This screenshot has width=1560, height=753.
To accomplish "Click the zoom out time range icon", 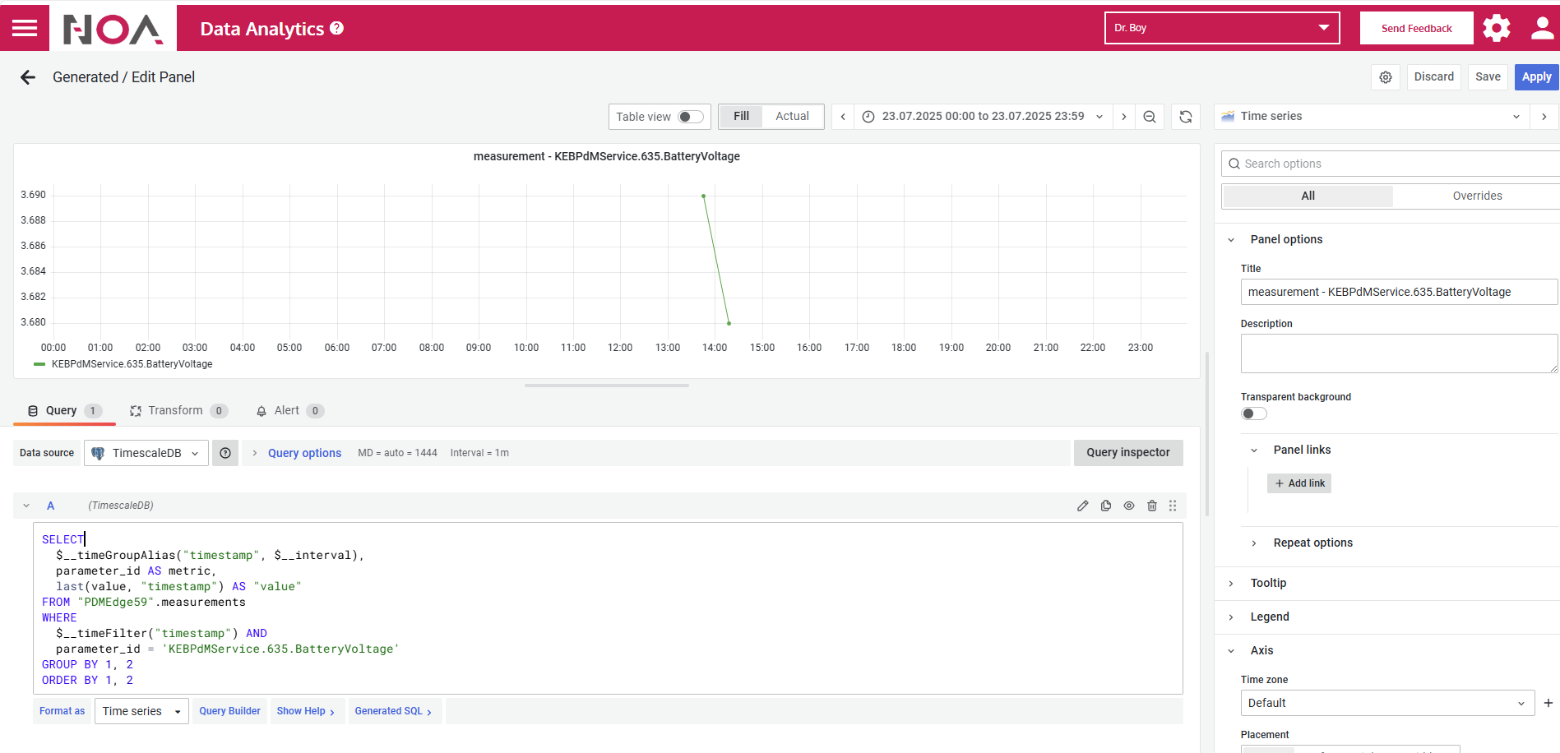I will [1150, 117].
